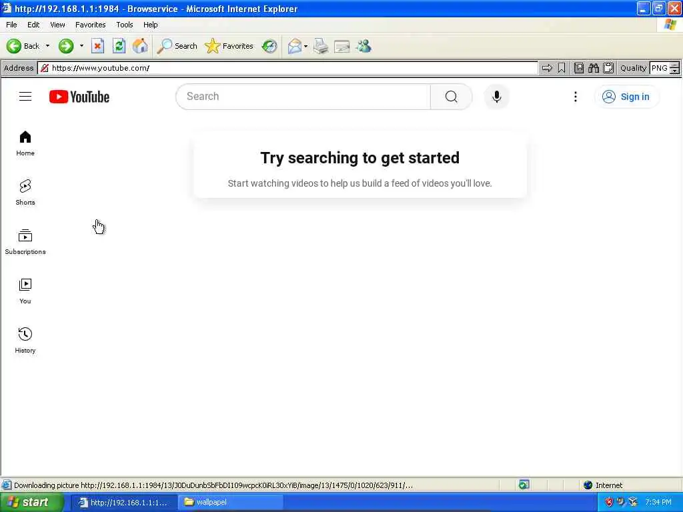Click the bookmark ribbon icon in address bar

(x=562, y=68)
